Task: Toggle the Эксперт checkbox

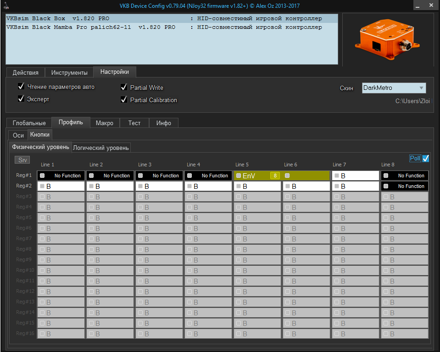Action: [x=21, y=99]
